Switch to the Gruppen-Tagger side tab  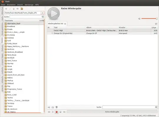(2, 59)
